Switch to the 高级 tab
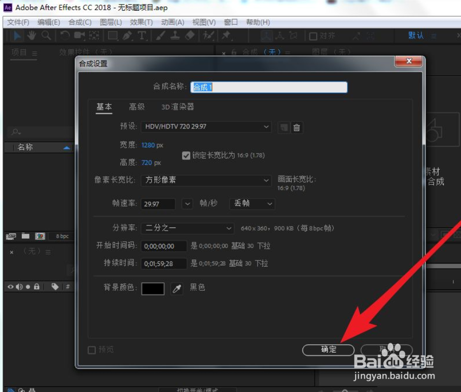 [137, 107]
